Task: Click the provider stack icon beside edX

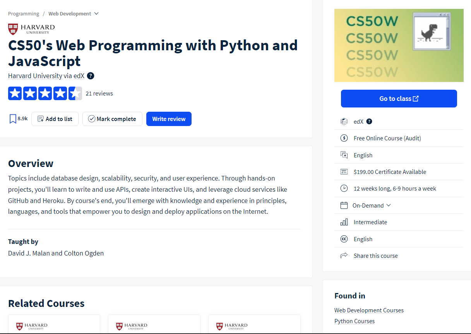Action: click(344, 121)
